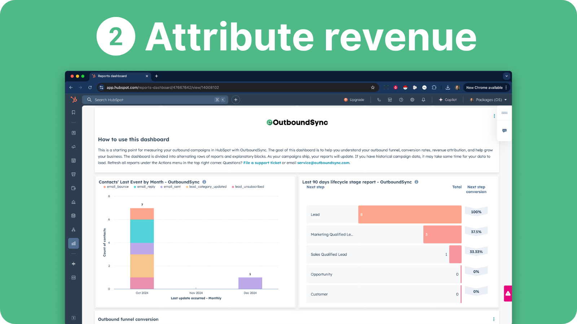The width and height of the screenshot is (577, 324).
Task: Open the Marketing megaphone icon in the sidebar
Action: coord(74,147)
